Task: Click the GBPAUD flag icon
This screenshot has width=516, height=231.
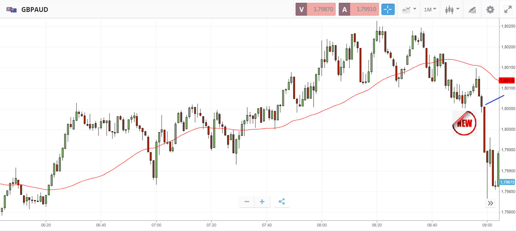Action: tap(11, 9)
